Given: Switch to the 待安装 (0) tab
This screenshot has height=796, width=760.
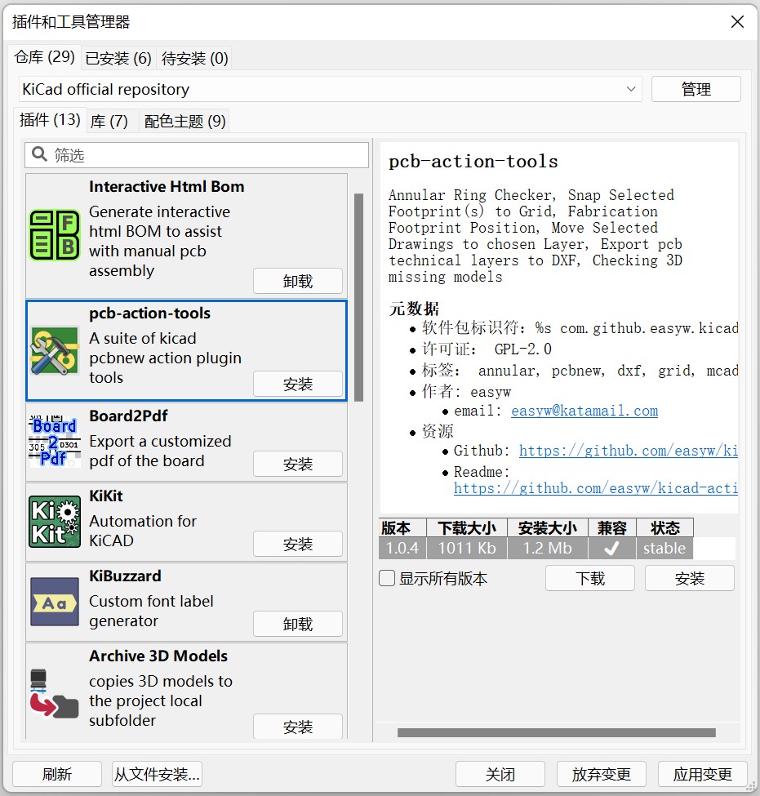Looking at the screenshot, I should click(x=194, y=59).
